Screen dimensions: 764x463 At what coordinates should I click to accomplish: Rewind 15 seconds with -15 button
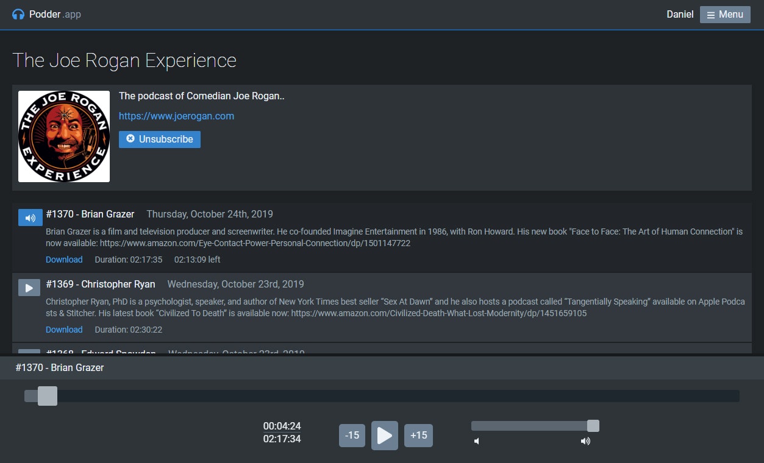pos(352,436)
